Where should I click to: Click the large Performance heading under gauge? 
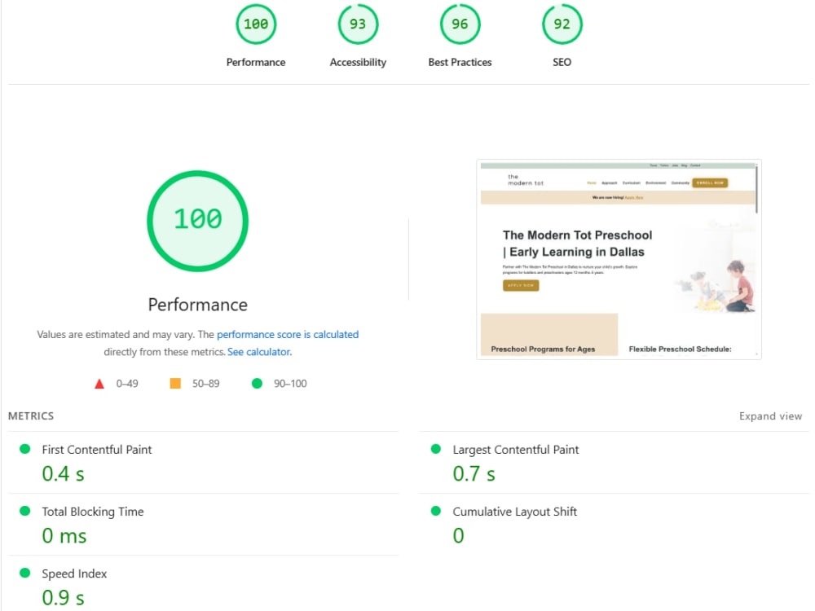[197, 305]
